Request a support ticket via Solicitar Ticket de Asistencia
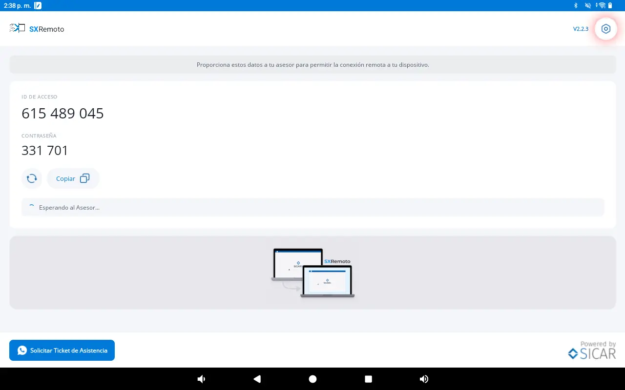The height and width of the screenshot is (390, 625). [62, 350]
